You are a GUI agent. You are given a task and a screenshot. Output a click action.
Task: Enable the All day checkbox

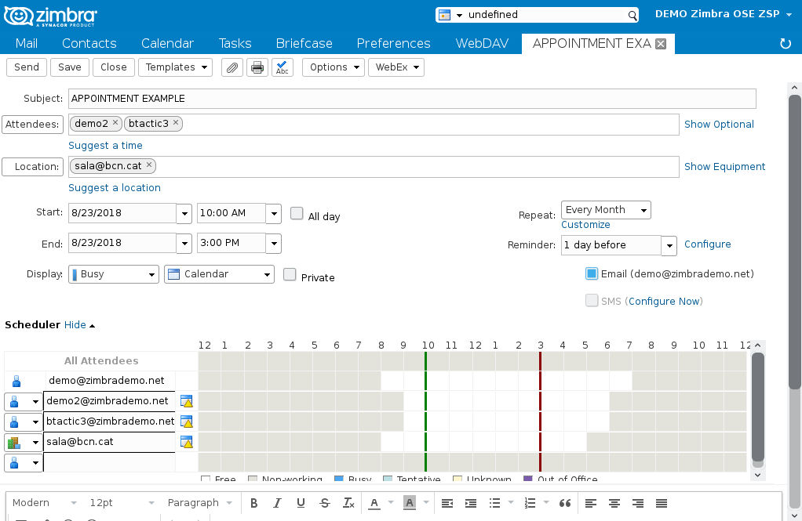[297, 214]
